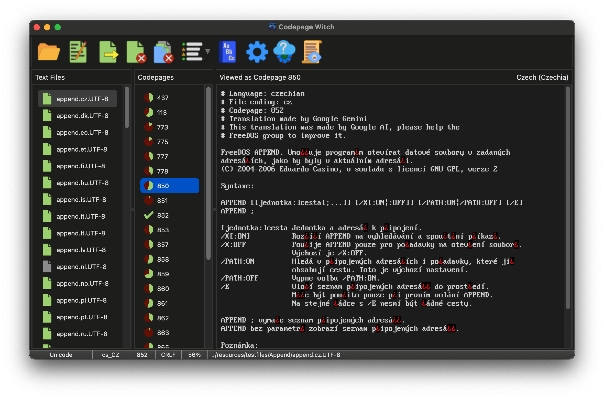
Task: Click the Codepages list scrollbar
Action: (x=208, y=173)
